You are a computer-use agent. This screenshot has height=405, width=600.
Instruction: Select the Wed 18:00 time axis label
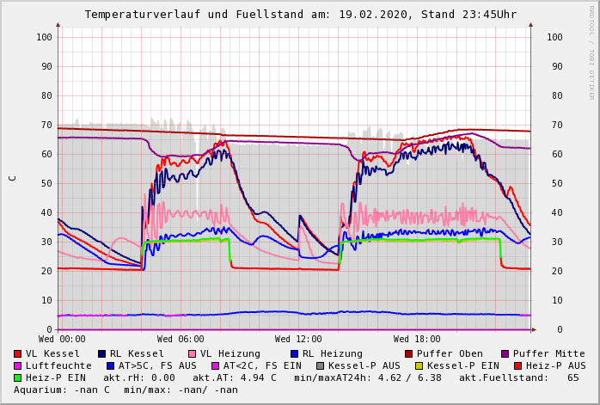[417, 340]
